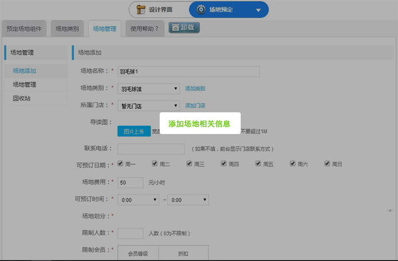398x261 pixels.
Task: Switch to the 场地类别 tab
Action: coord(67,29)
